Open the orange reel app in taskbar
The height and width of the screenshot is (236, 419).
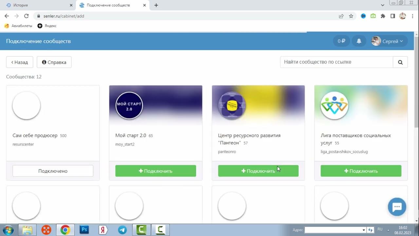tap(46, 230)
